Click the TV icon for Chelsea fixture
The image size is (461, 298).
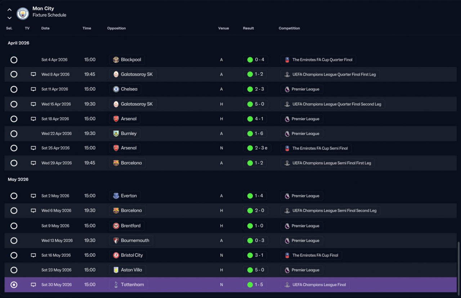click(33, 89)
